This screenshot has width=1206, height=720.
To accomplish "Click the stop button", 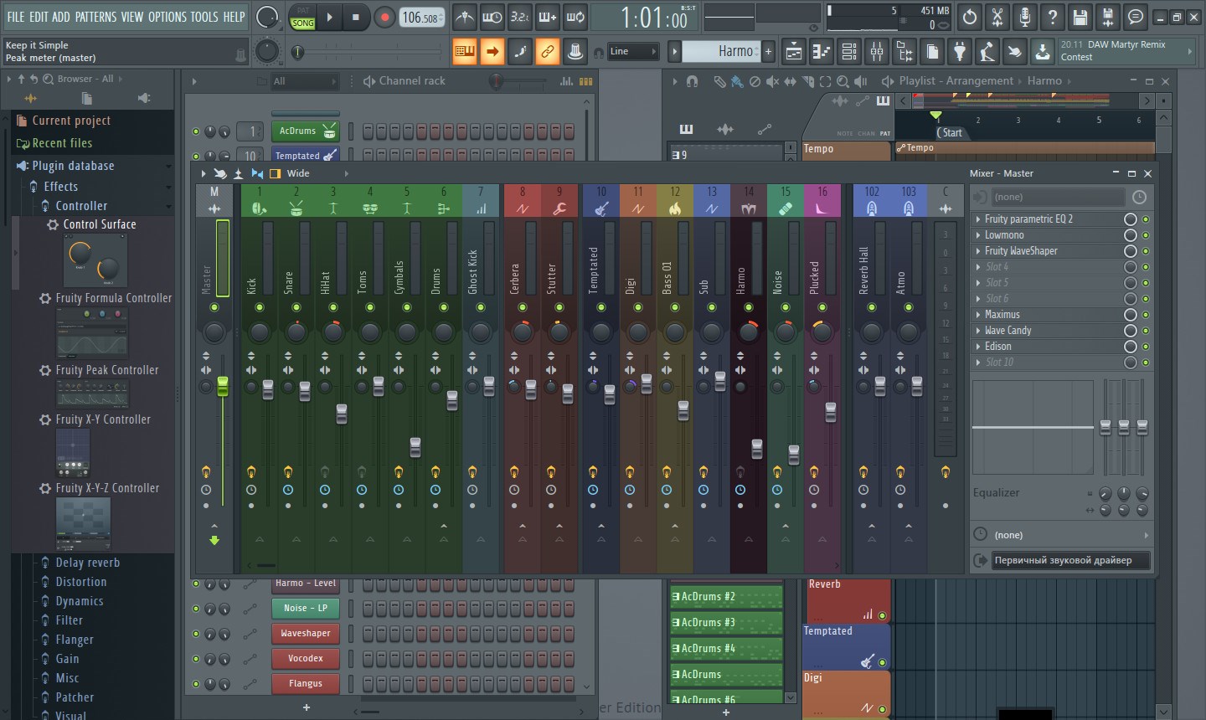I will tap(356, 17).
